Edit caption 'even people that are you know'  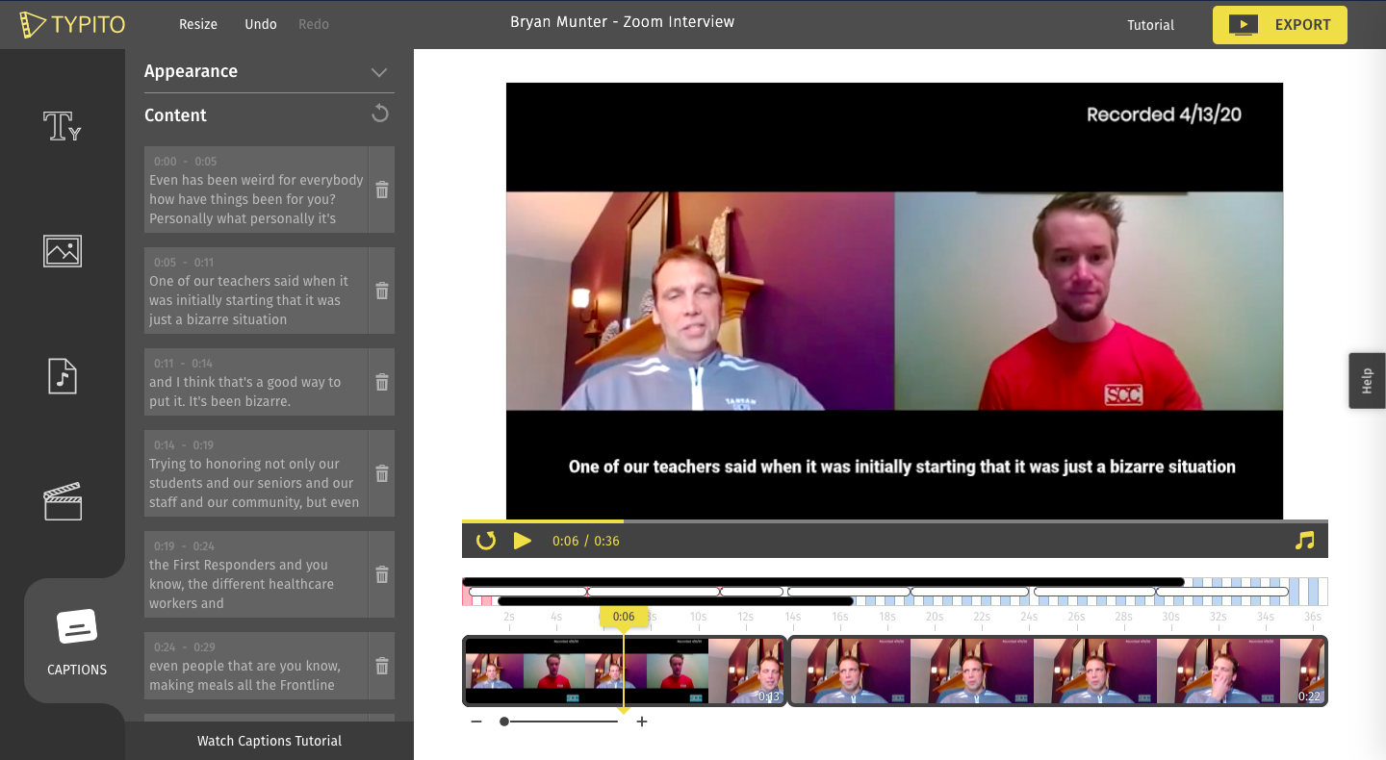(256, 666)
